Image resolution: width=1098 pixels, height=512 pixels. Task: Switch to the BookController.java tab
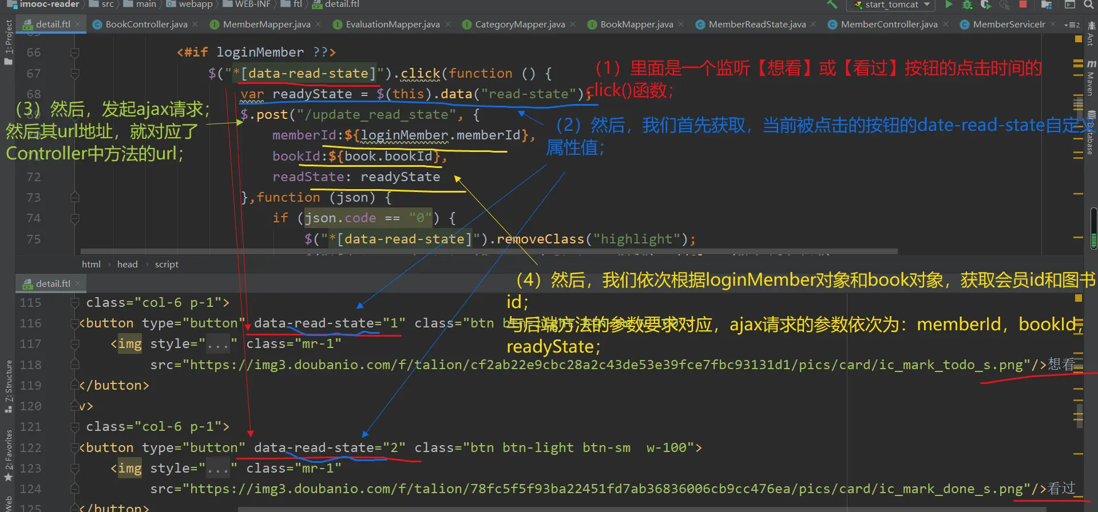point(146,24)
